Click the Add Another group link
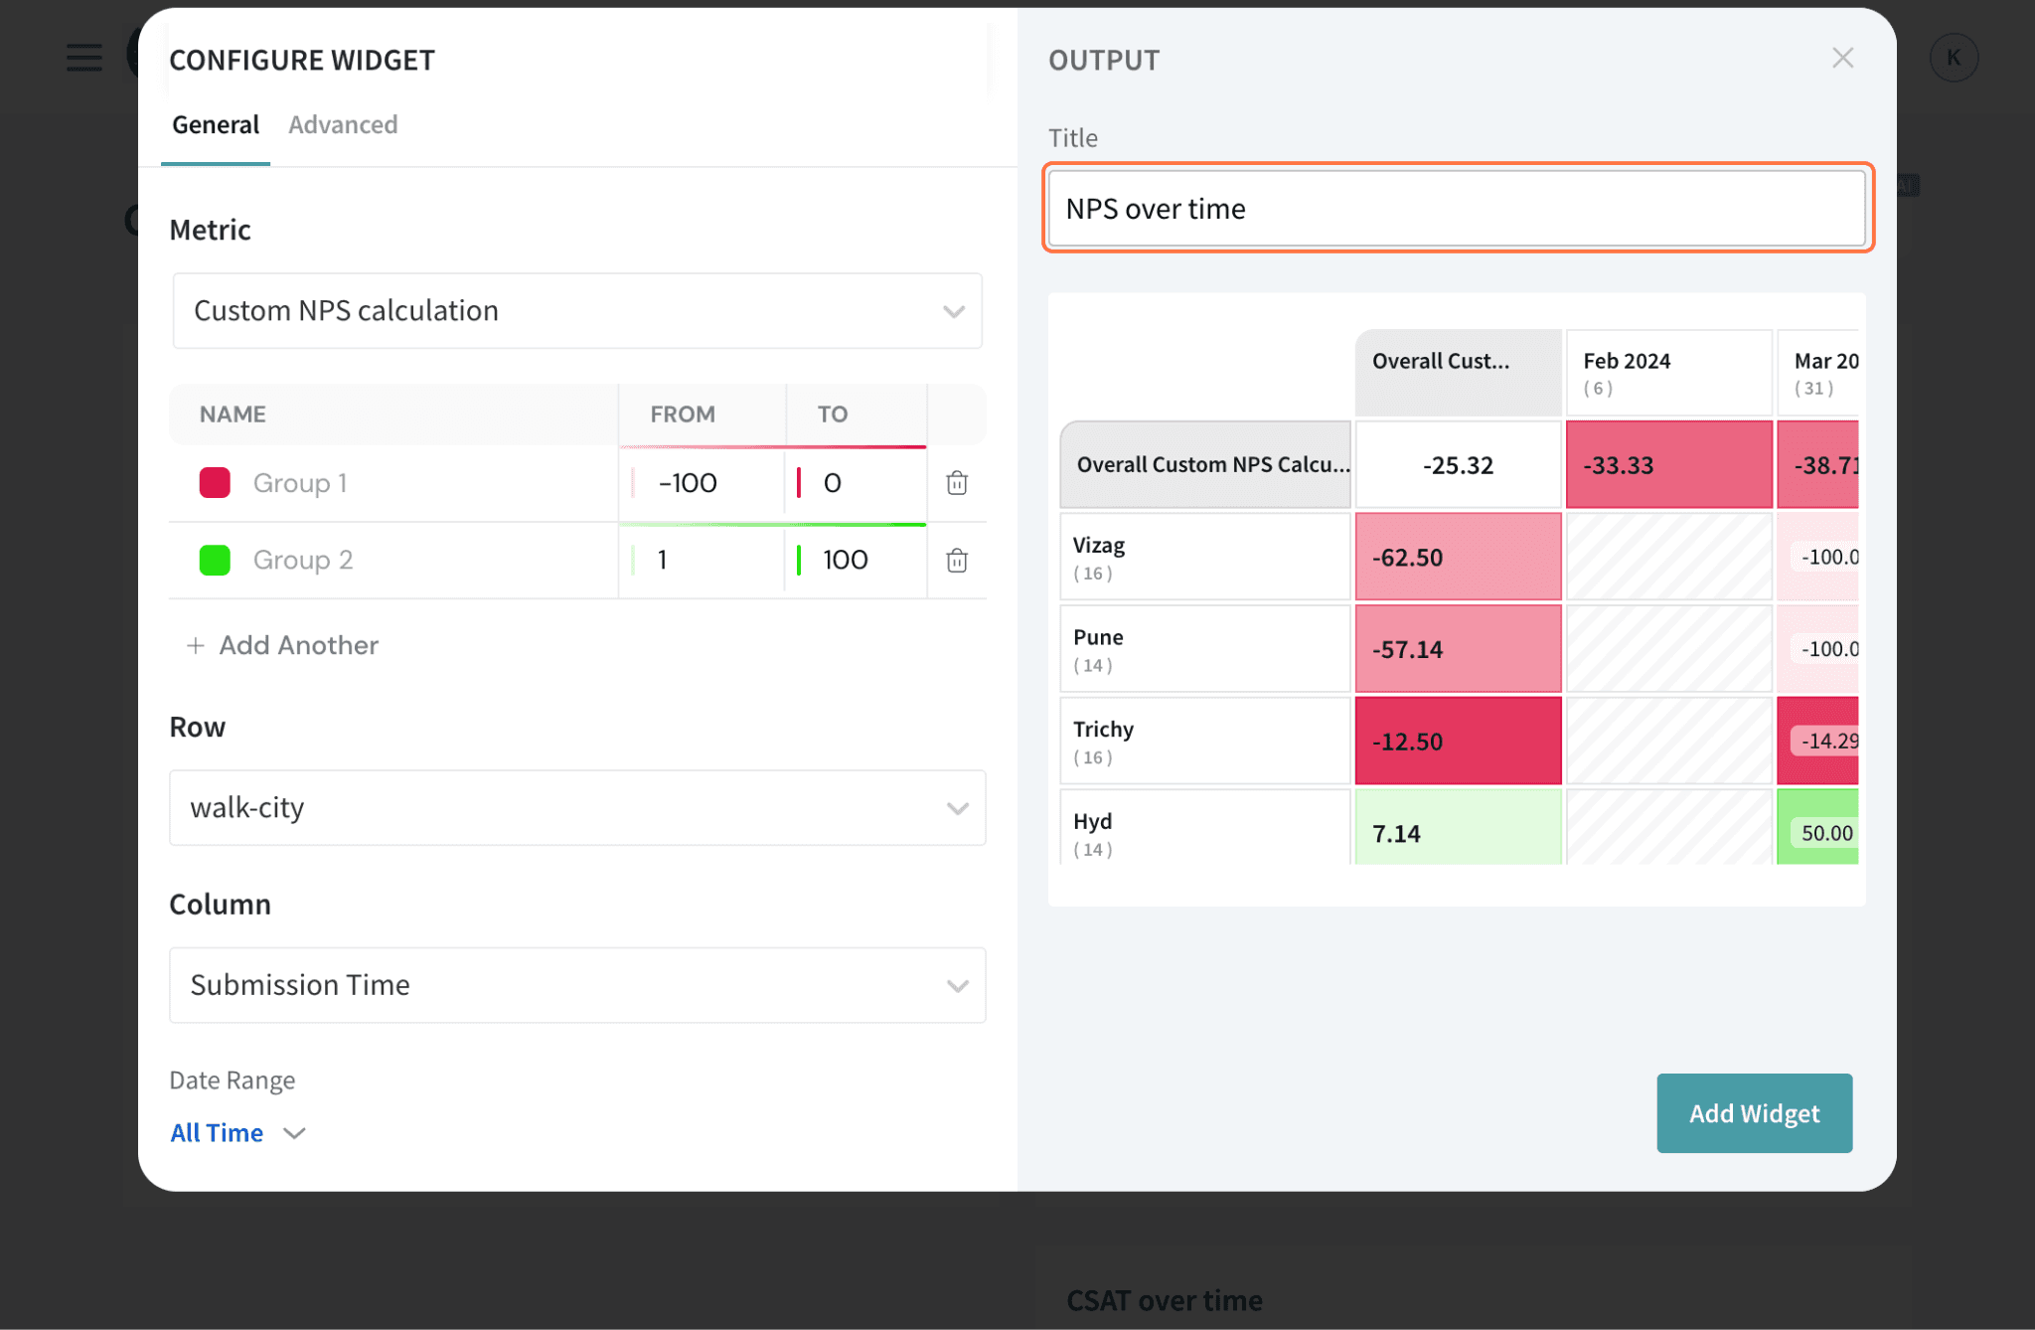This screenshot has width=2035, height=1330. point(298,646)
